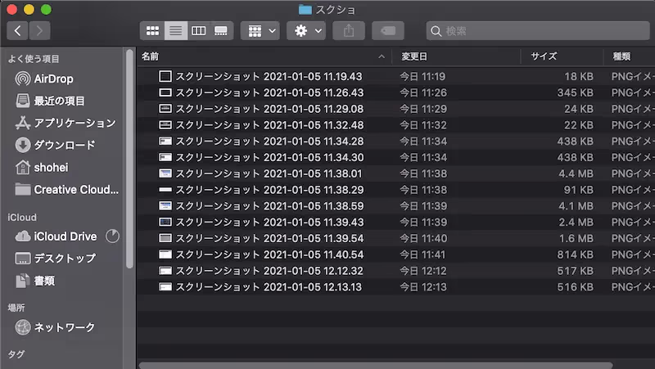Click the スクショ folder icon in title bar
655x369 pixels.
point(305,9)
